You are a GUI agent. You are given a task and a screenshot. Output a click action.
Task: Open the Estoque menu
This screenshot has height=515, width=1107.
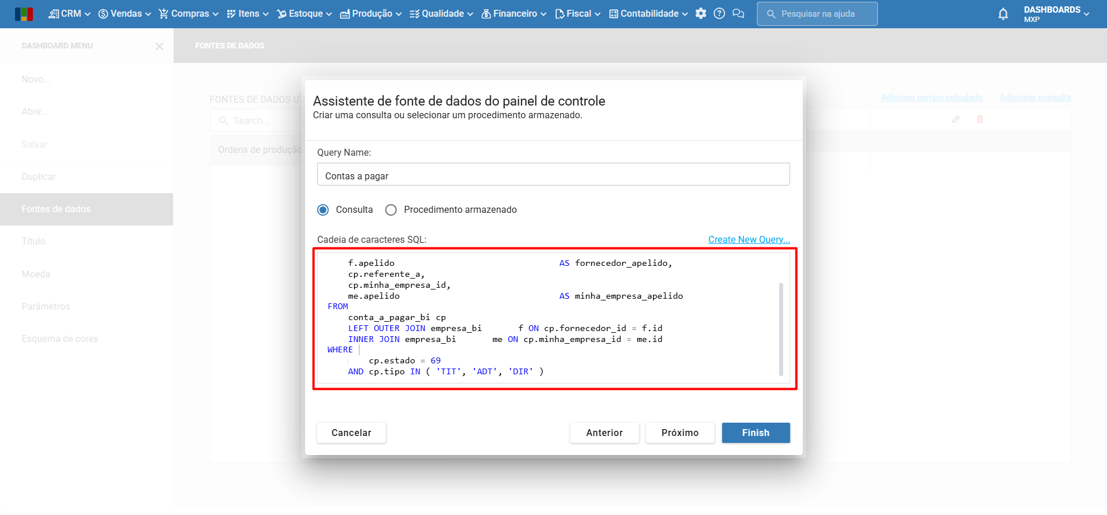(x=305, y=14)
